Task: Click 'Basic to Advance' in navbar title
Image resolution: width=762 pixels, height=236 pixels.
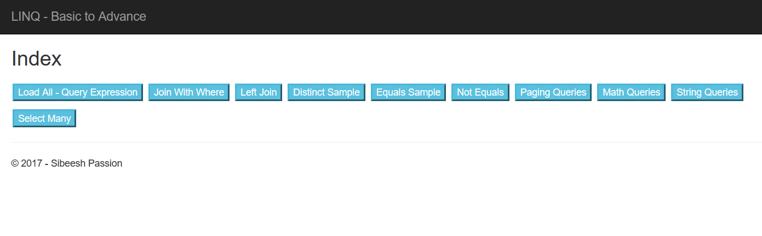Action: pyautogui.click(x=99, y=16)
